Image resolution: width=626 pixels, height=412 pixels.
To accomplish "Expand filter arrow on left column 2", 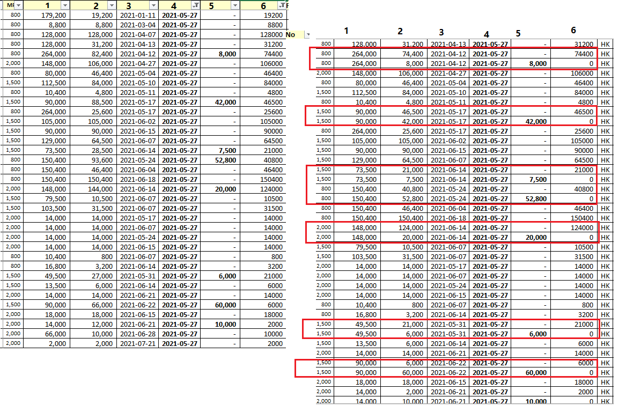I will [x=111, y=5].
